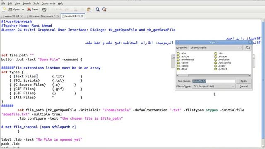Click the file list horizontal scrollbar thumb

pyautogui.click(x=183, y=75)
